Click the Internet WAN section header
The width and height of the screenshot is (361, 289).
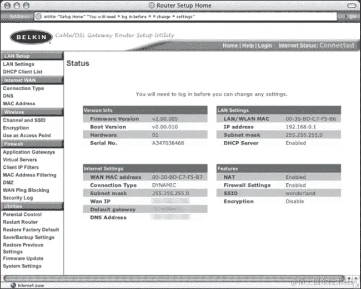pos(32,80)
